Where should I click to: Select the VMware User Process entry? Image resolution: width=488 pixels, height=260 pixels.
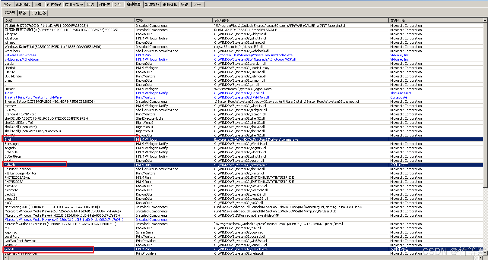[20, 55]
